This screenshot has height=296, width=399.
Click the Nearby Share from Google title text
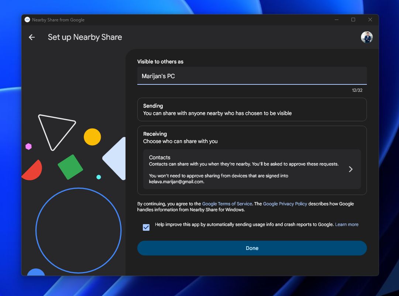[58, 20]
